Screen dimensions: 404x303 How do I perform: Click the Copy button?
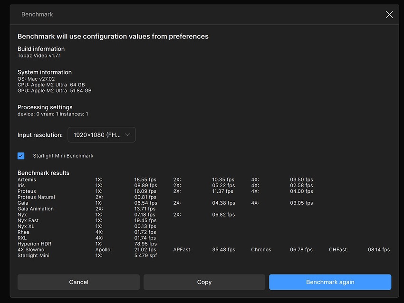tap(204, 282)
